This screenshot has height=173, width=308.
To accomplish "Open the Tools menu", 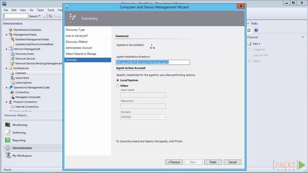I will tap(51, 10).
